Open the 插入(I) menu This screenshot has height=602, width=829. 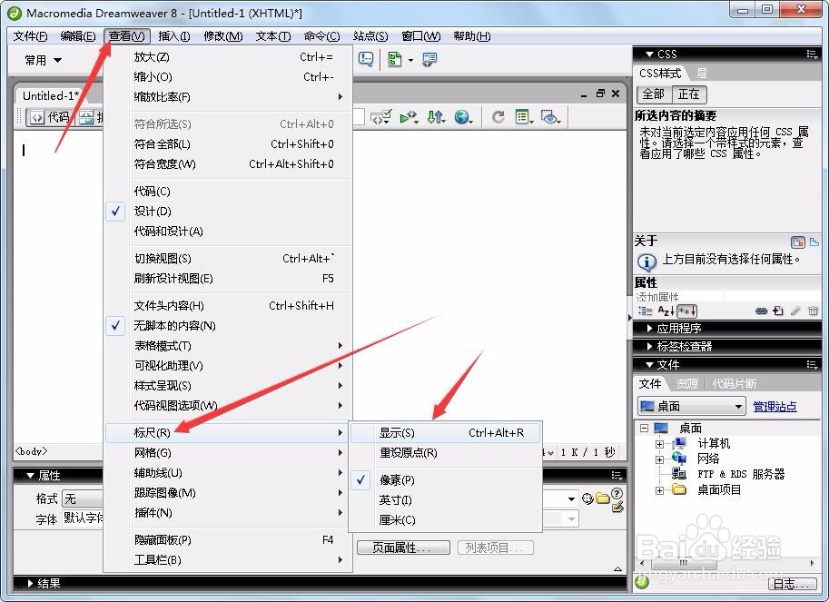click(174, 36)
